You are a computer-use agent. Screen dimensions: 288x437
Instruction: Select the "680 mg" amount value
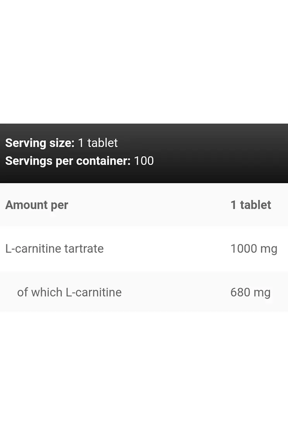(250, 292)
